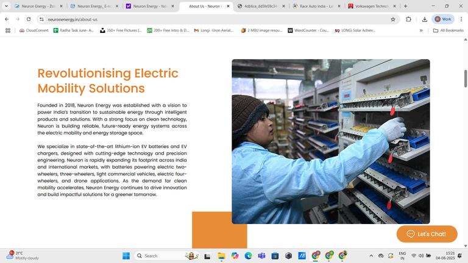Open the apps grid in bookmarks bar
Viewport: 468px width, 263px height.
(8, 30)
